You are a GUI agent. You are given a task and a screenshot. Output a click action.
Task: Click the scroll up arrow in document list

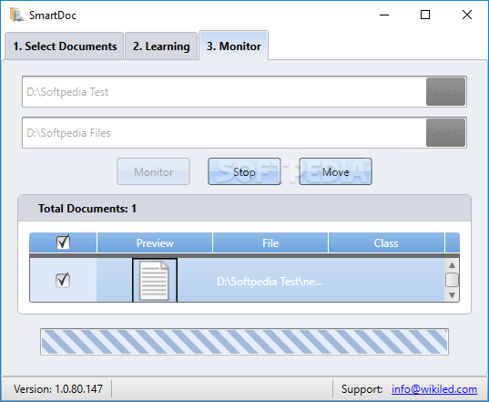[452, 265]
